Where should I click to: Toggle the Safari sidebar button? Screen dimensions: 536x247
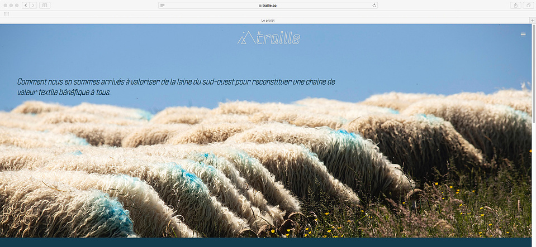(45, 6)
